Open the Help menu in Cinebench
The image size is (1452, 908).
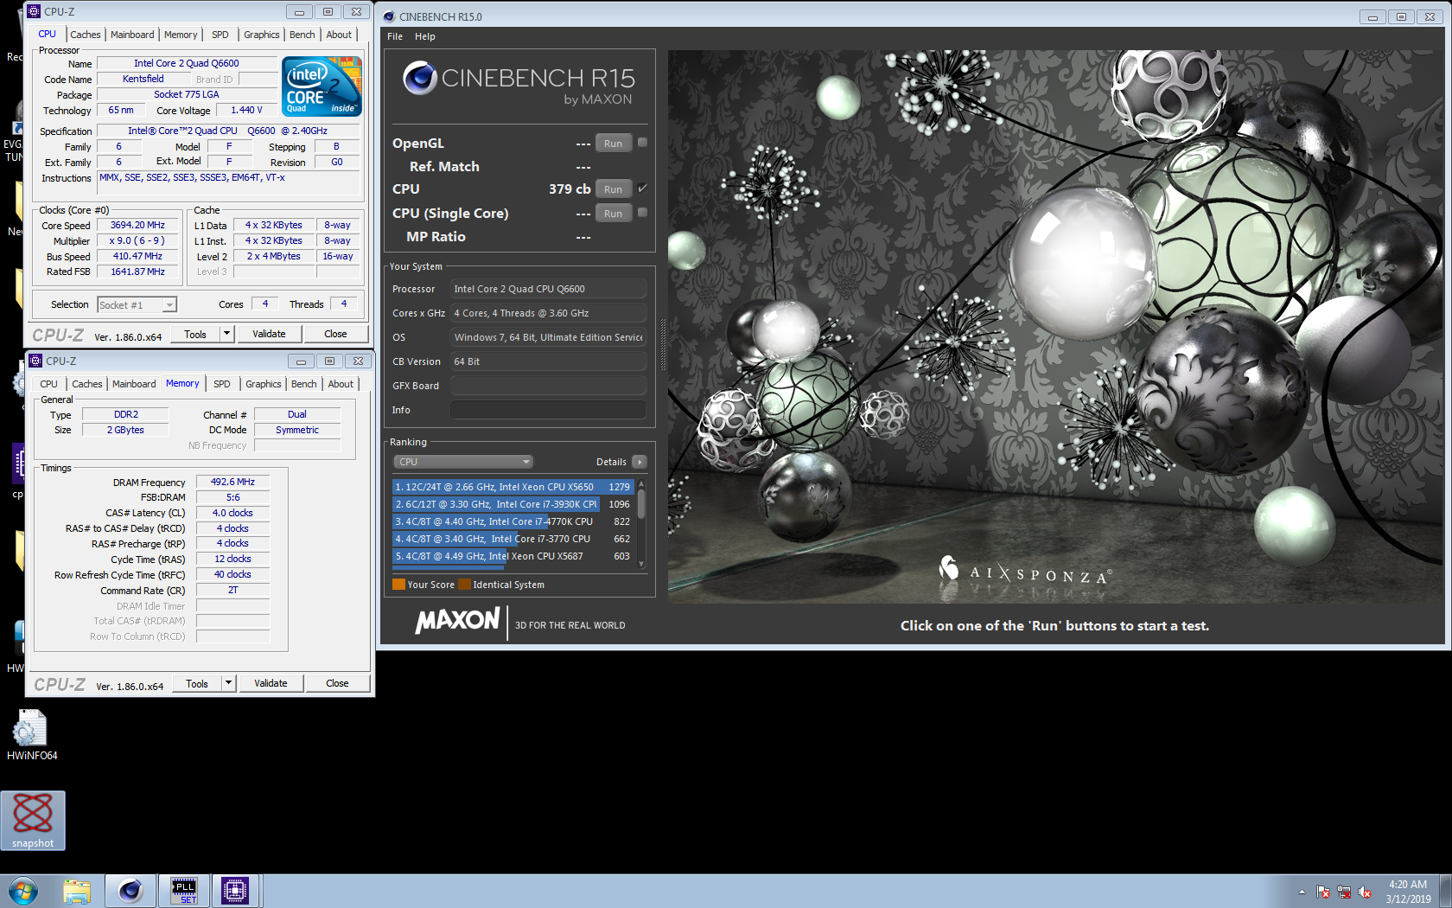coord(425,36)
